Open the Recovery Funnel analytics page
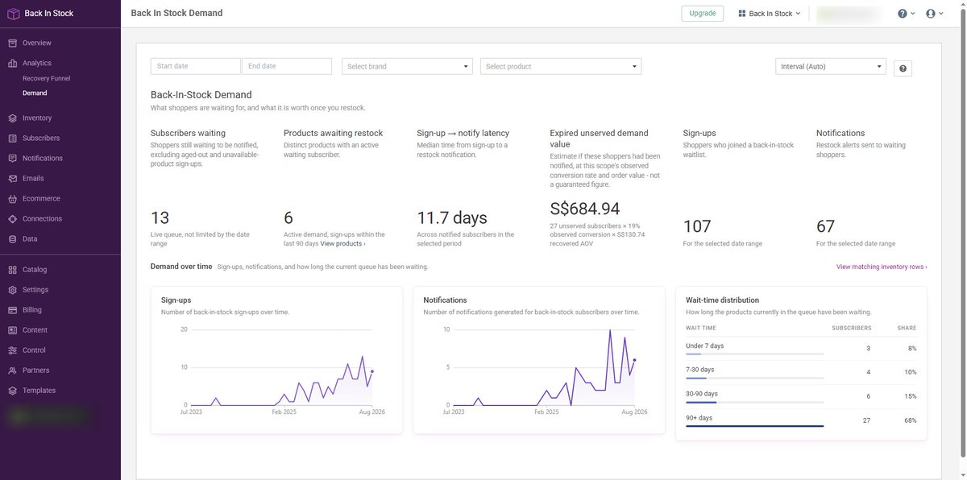This screenshot has height=480, width=967. [x=46, y=78]
